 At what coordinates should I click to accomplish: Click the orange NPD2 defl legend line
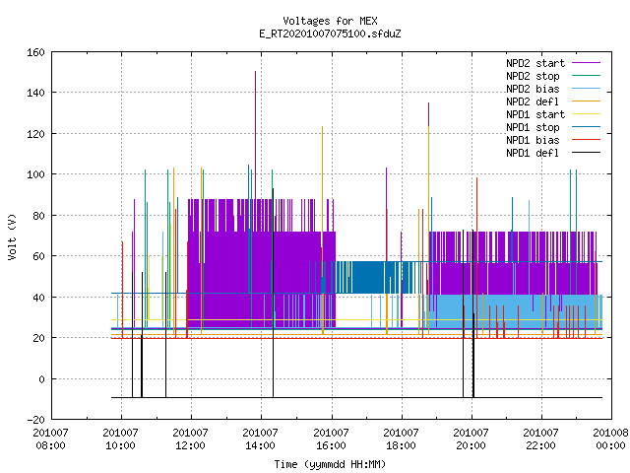[586, 101]
